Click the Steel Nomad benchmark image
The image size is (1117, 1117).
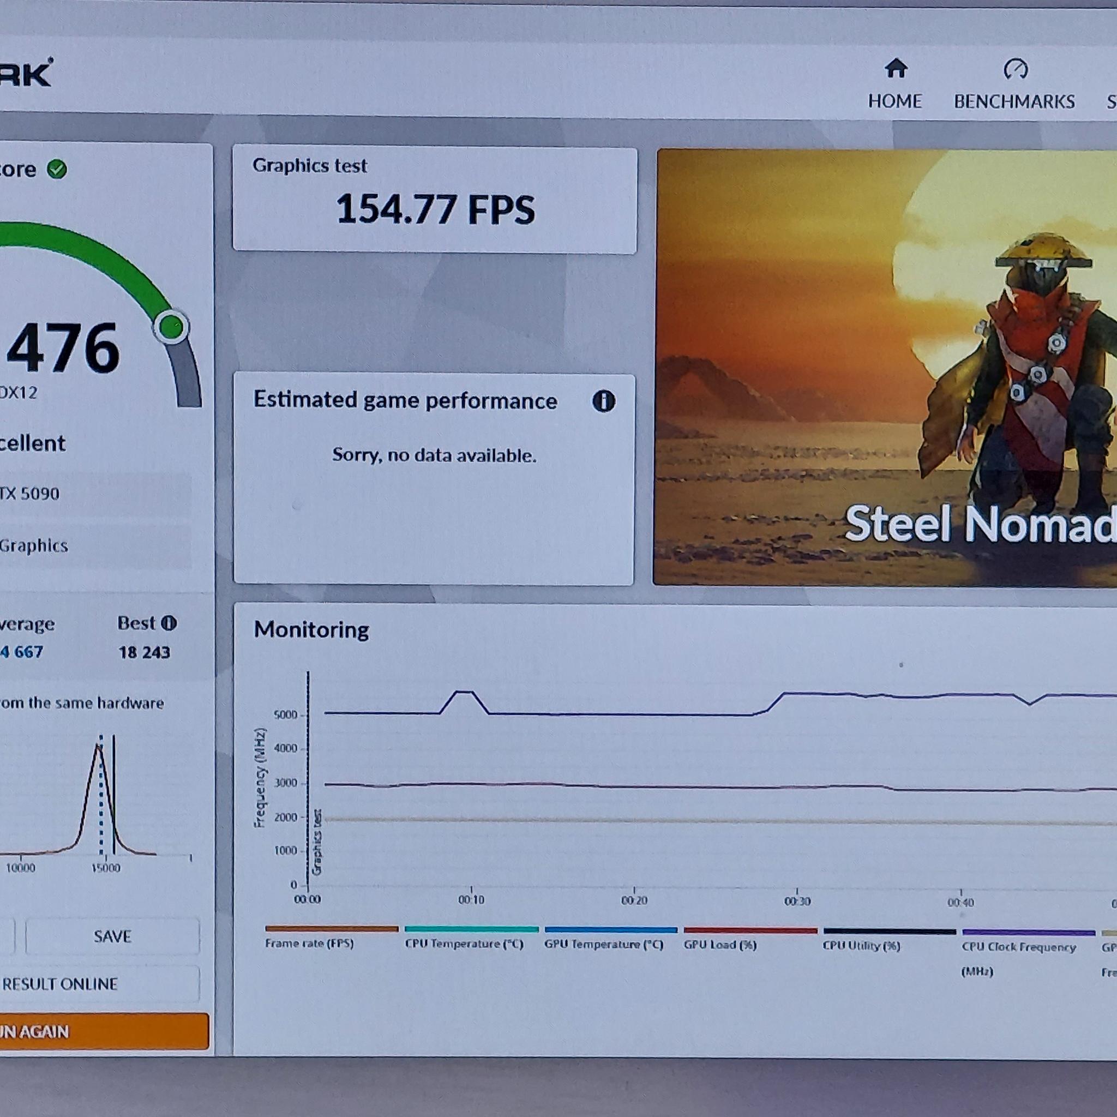click(x=885, y=368)
